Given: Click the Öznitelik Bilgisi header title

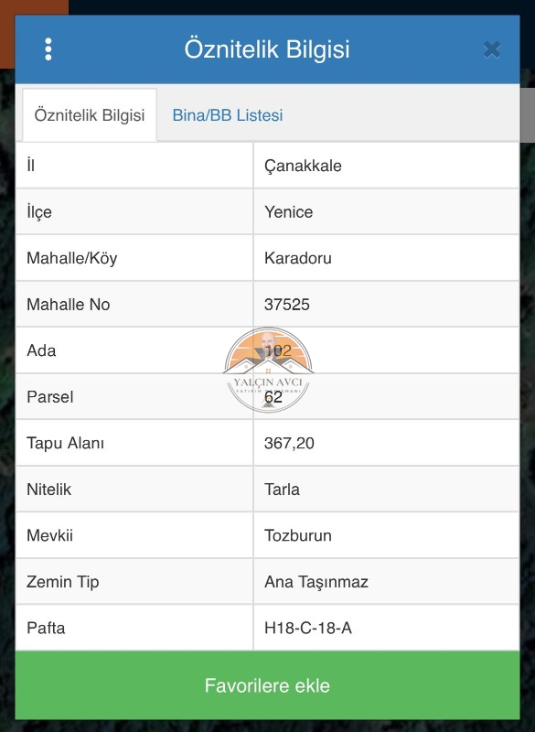Looking at the screenshot, I should 267,49.
